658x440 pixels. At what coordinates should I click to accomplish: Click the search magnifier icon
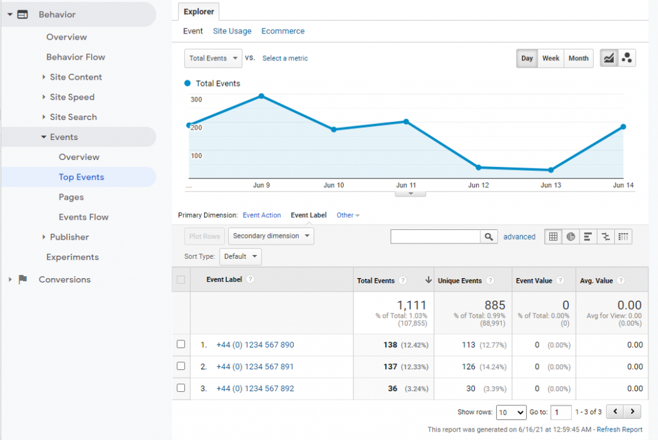pos(489,237)
